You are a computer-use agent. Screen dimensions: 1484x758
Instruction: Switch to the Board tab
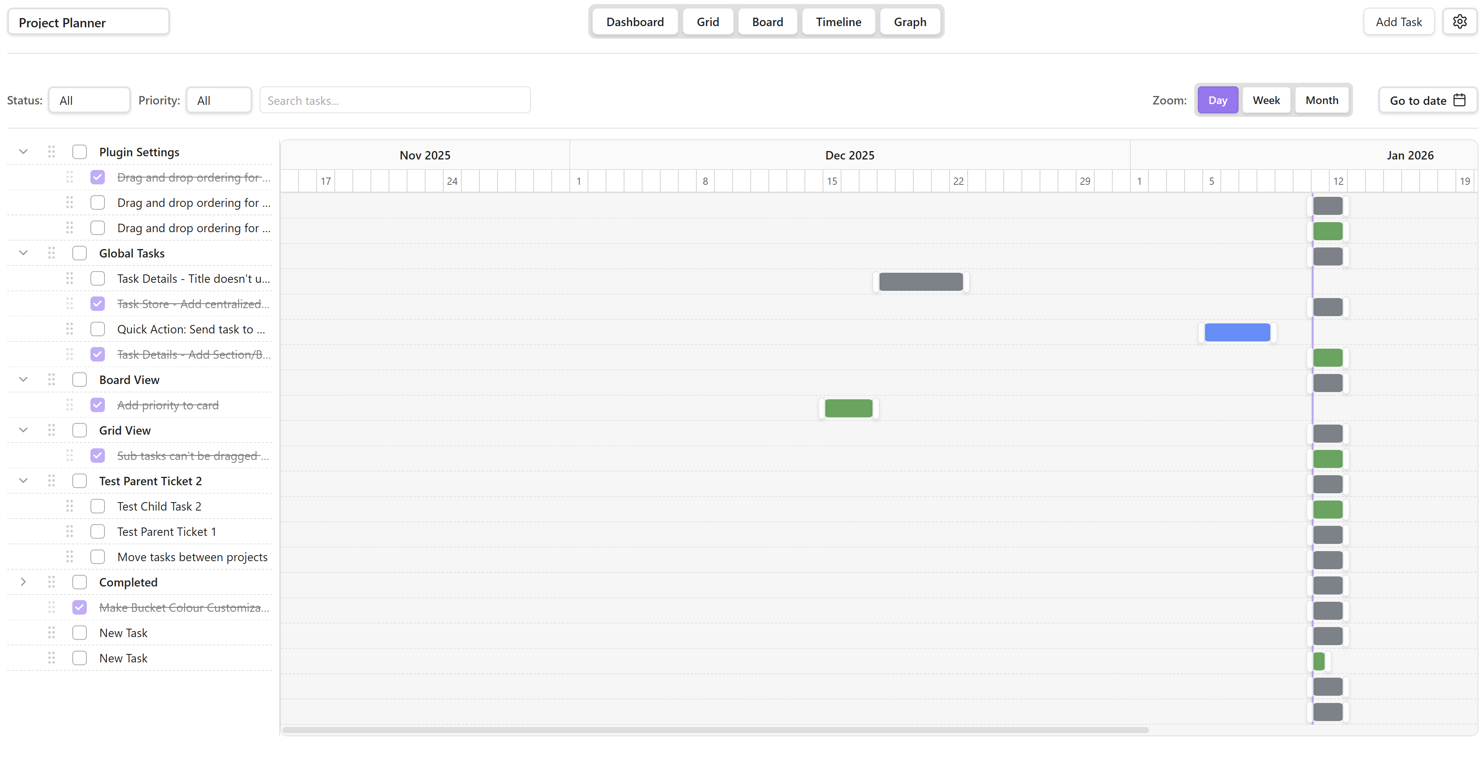767,22
